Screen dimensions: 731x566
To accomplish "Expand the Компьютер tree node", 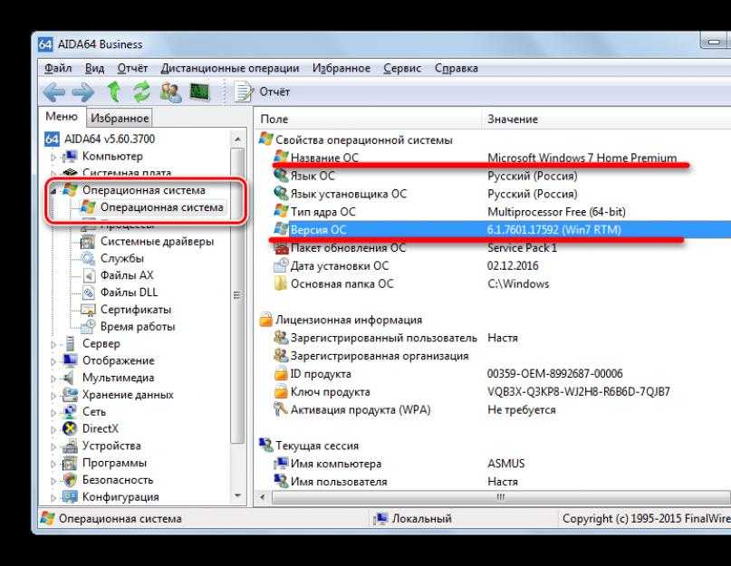I will coord(53,157).
